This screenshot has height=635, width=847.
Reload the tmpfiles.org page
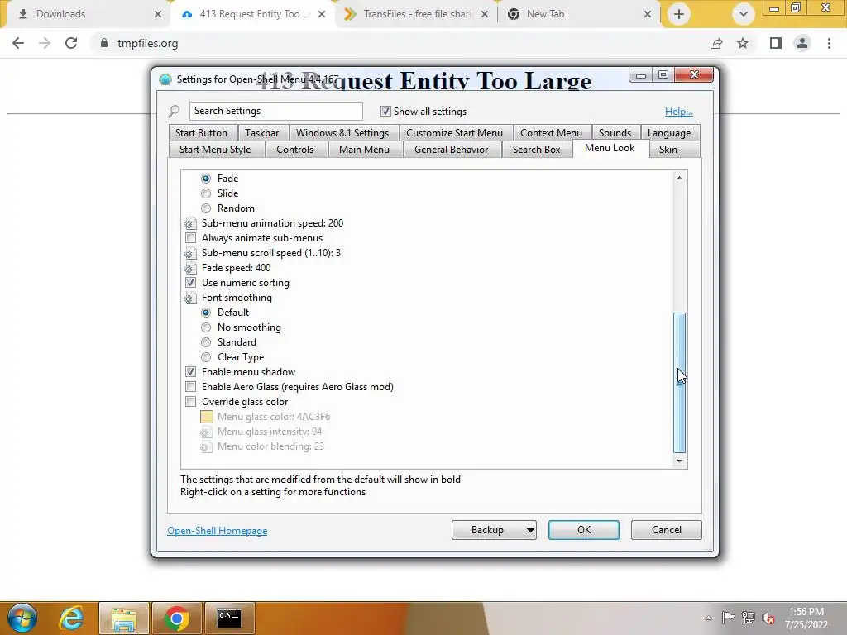[x=71, y=43]
